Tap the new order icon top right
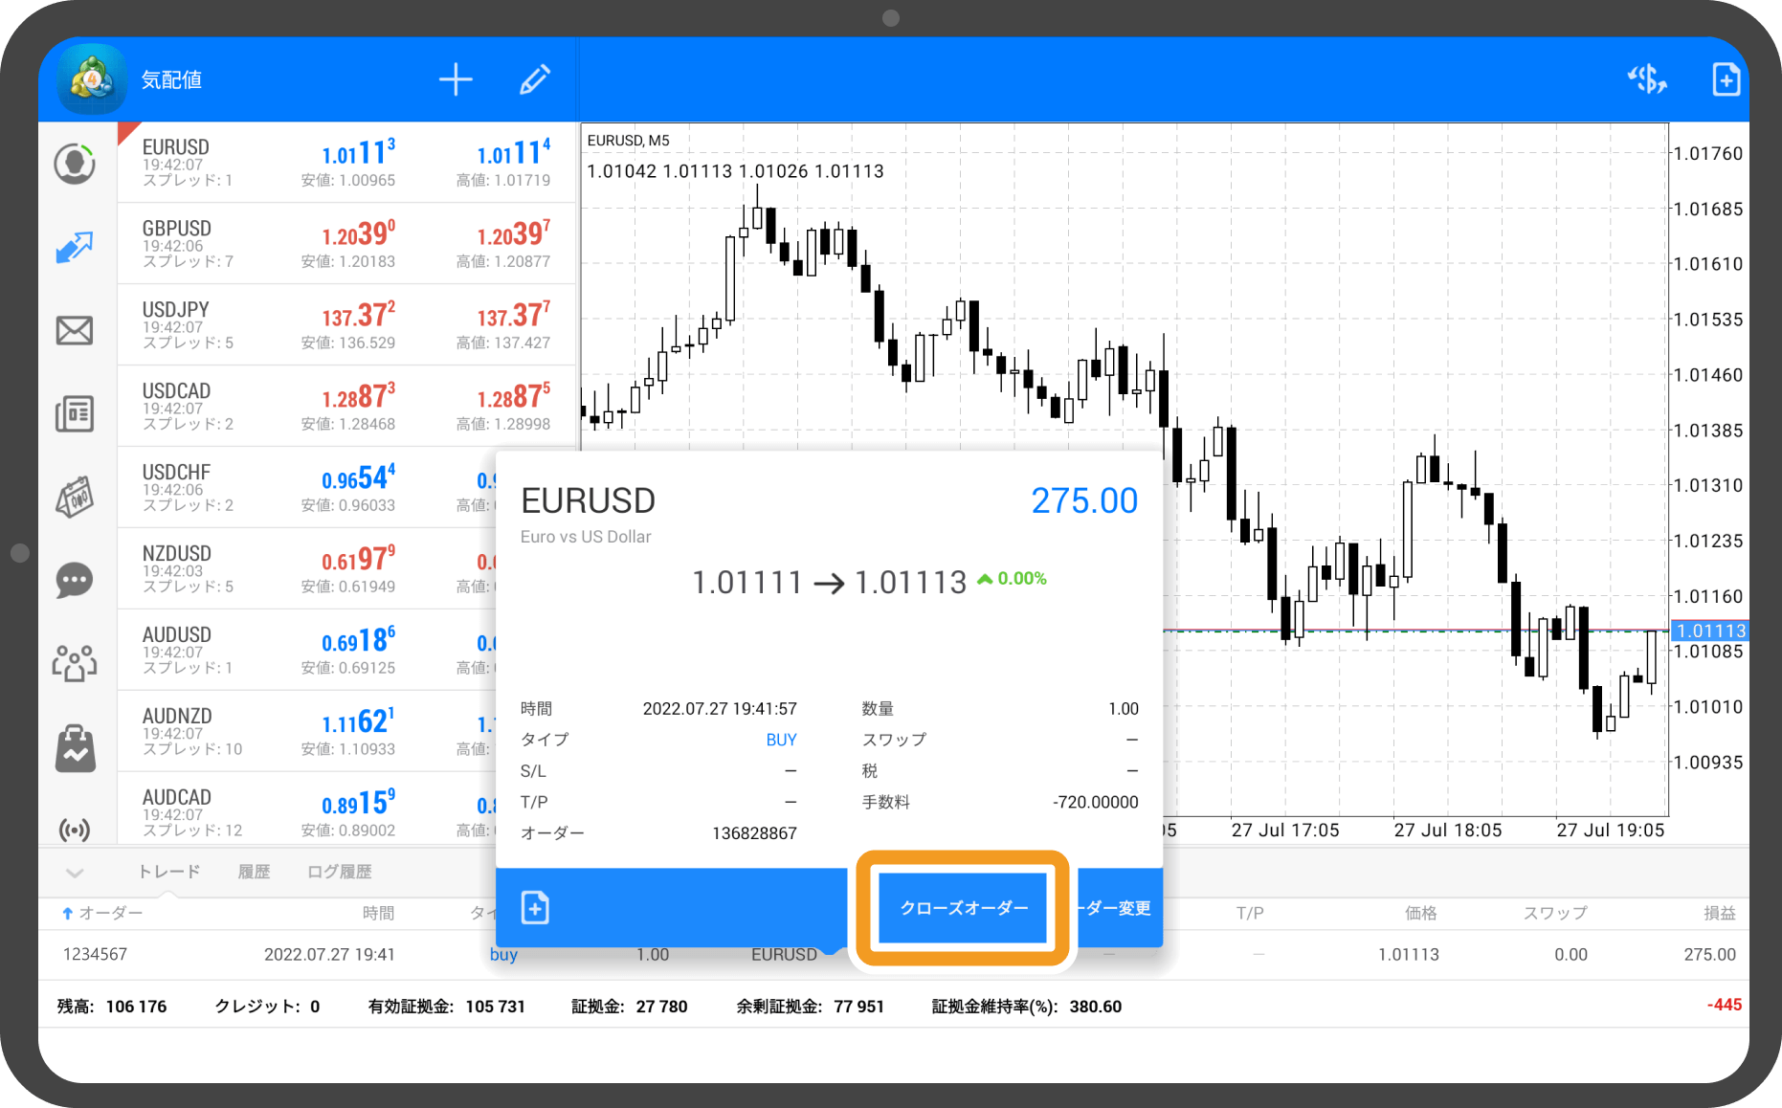The width and height of the screenshot is (1782, 1108). coord(1726,79)
